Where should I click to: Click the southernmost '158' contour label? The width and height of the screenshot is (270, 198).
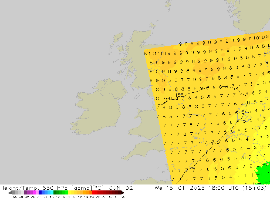(x=215, y=143)
